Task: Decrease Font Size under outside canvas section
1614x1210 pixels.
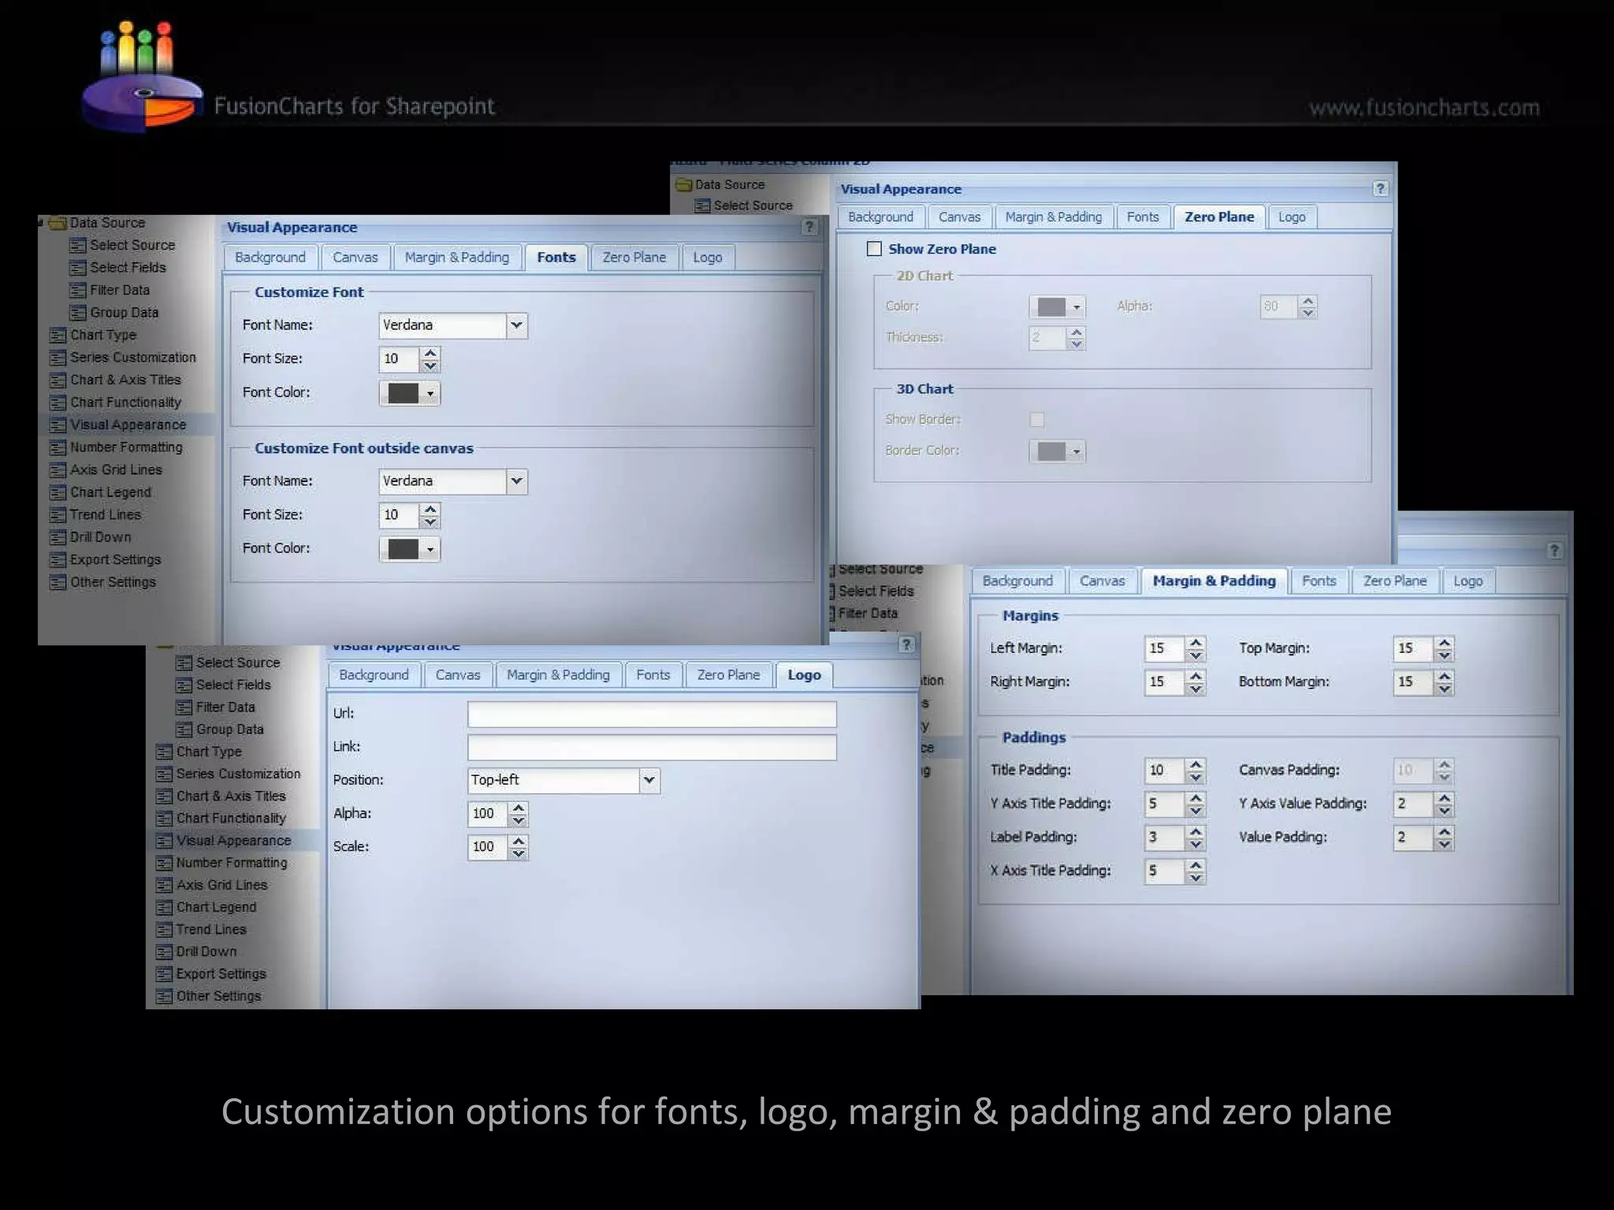Action: click(x=430, y=521)
